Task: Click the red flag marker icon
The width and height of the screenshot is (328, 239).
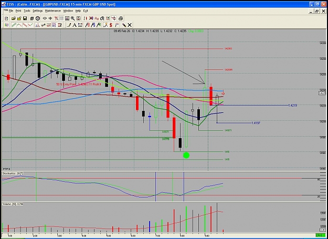Action: pos(88,25)
